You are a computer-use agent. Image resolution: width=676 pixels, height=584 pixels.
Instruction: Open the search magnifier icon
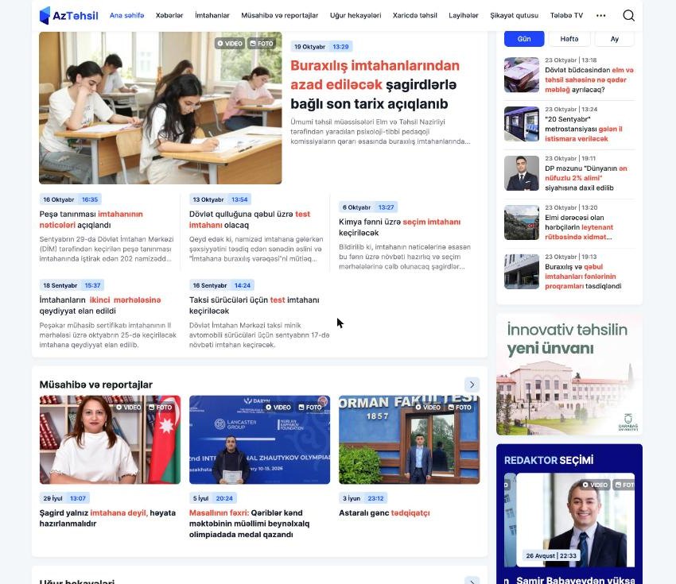(628, 16)
